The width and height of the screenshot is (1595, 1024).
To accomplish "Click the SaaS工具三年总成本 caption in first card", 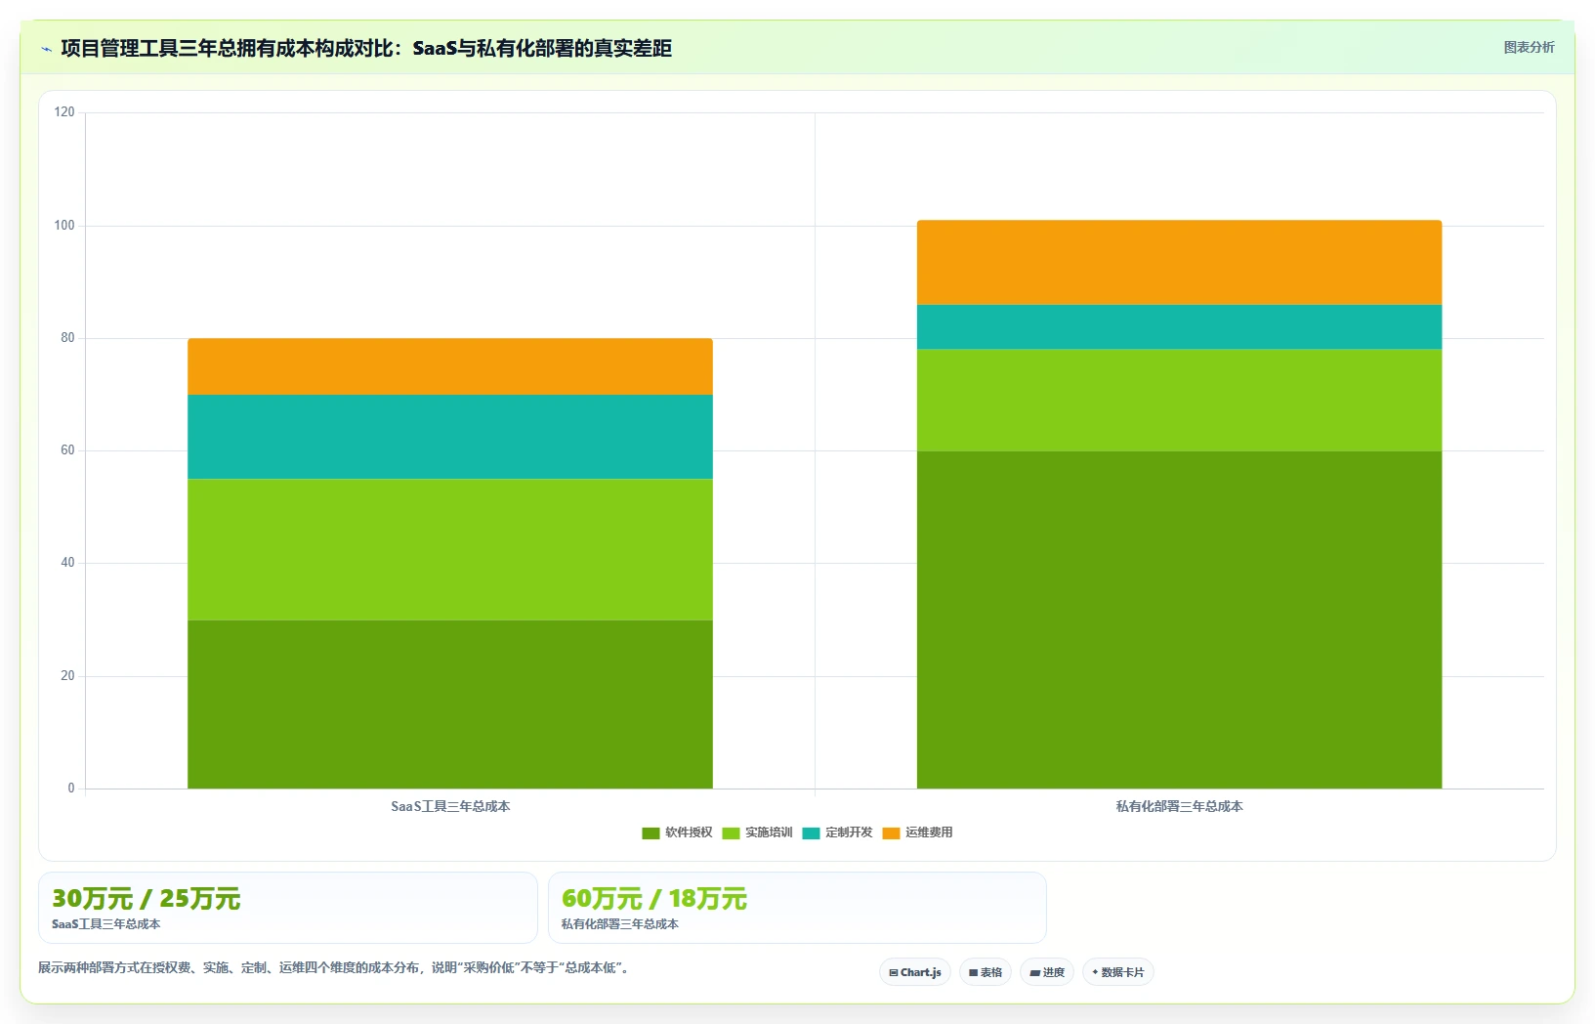I will click(106, 923).
